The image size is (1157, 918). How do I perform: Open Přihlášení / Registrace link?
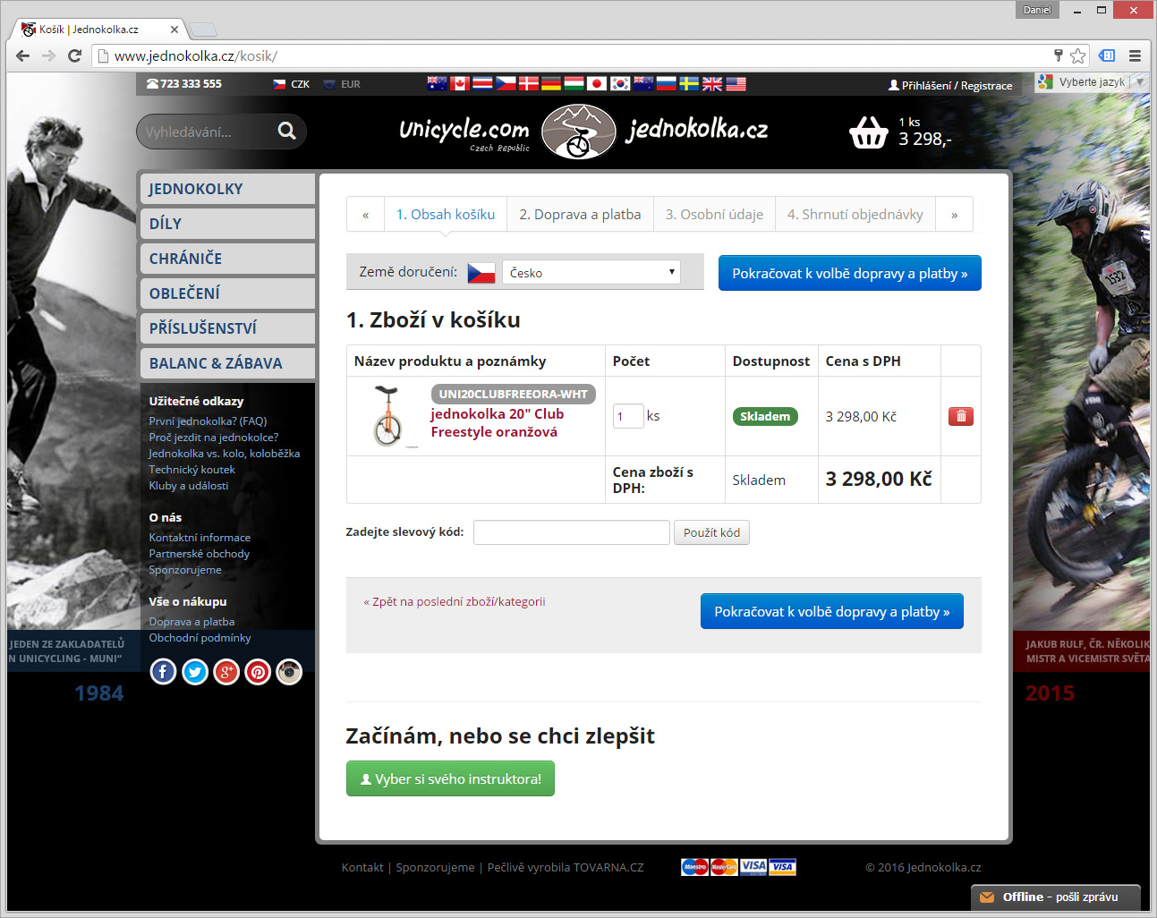click(x=950, y=85)
